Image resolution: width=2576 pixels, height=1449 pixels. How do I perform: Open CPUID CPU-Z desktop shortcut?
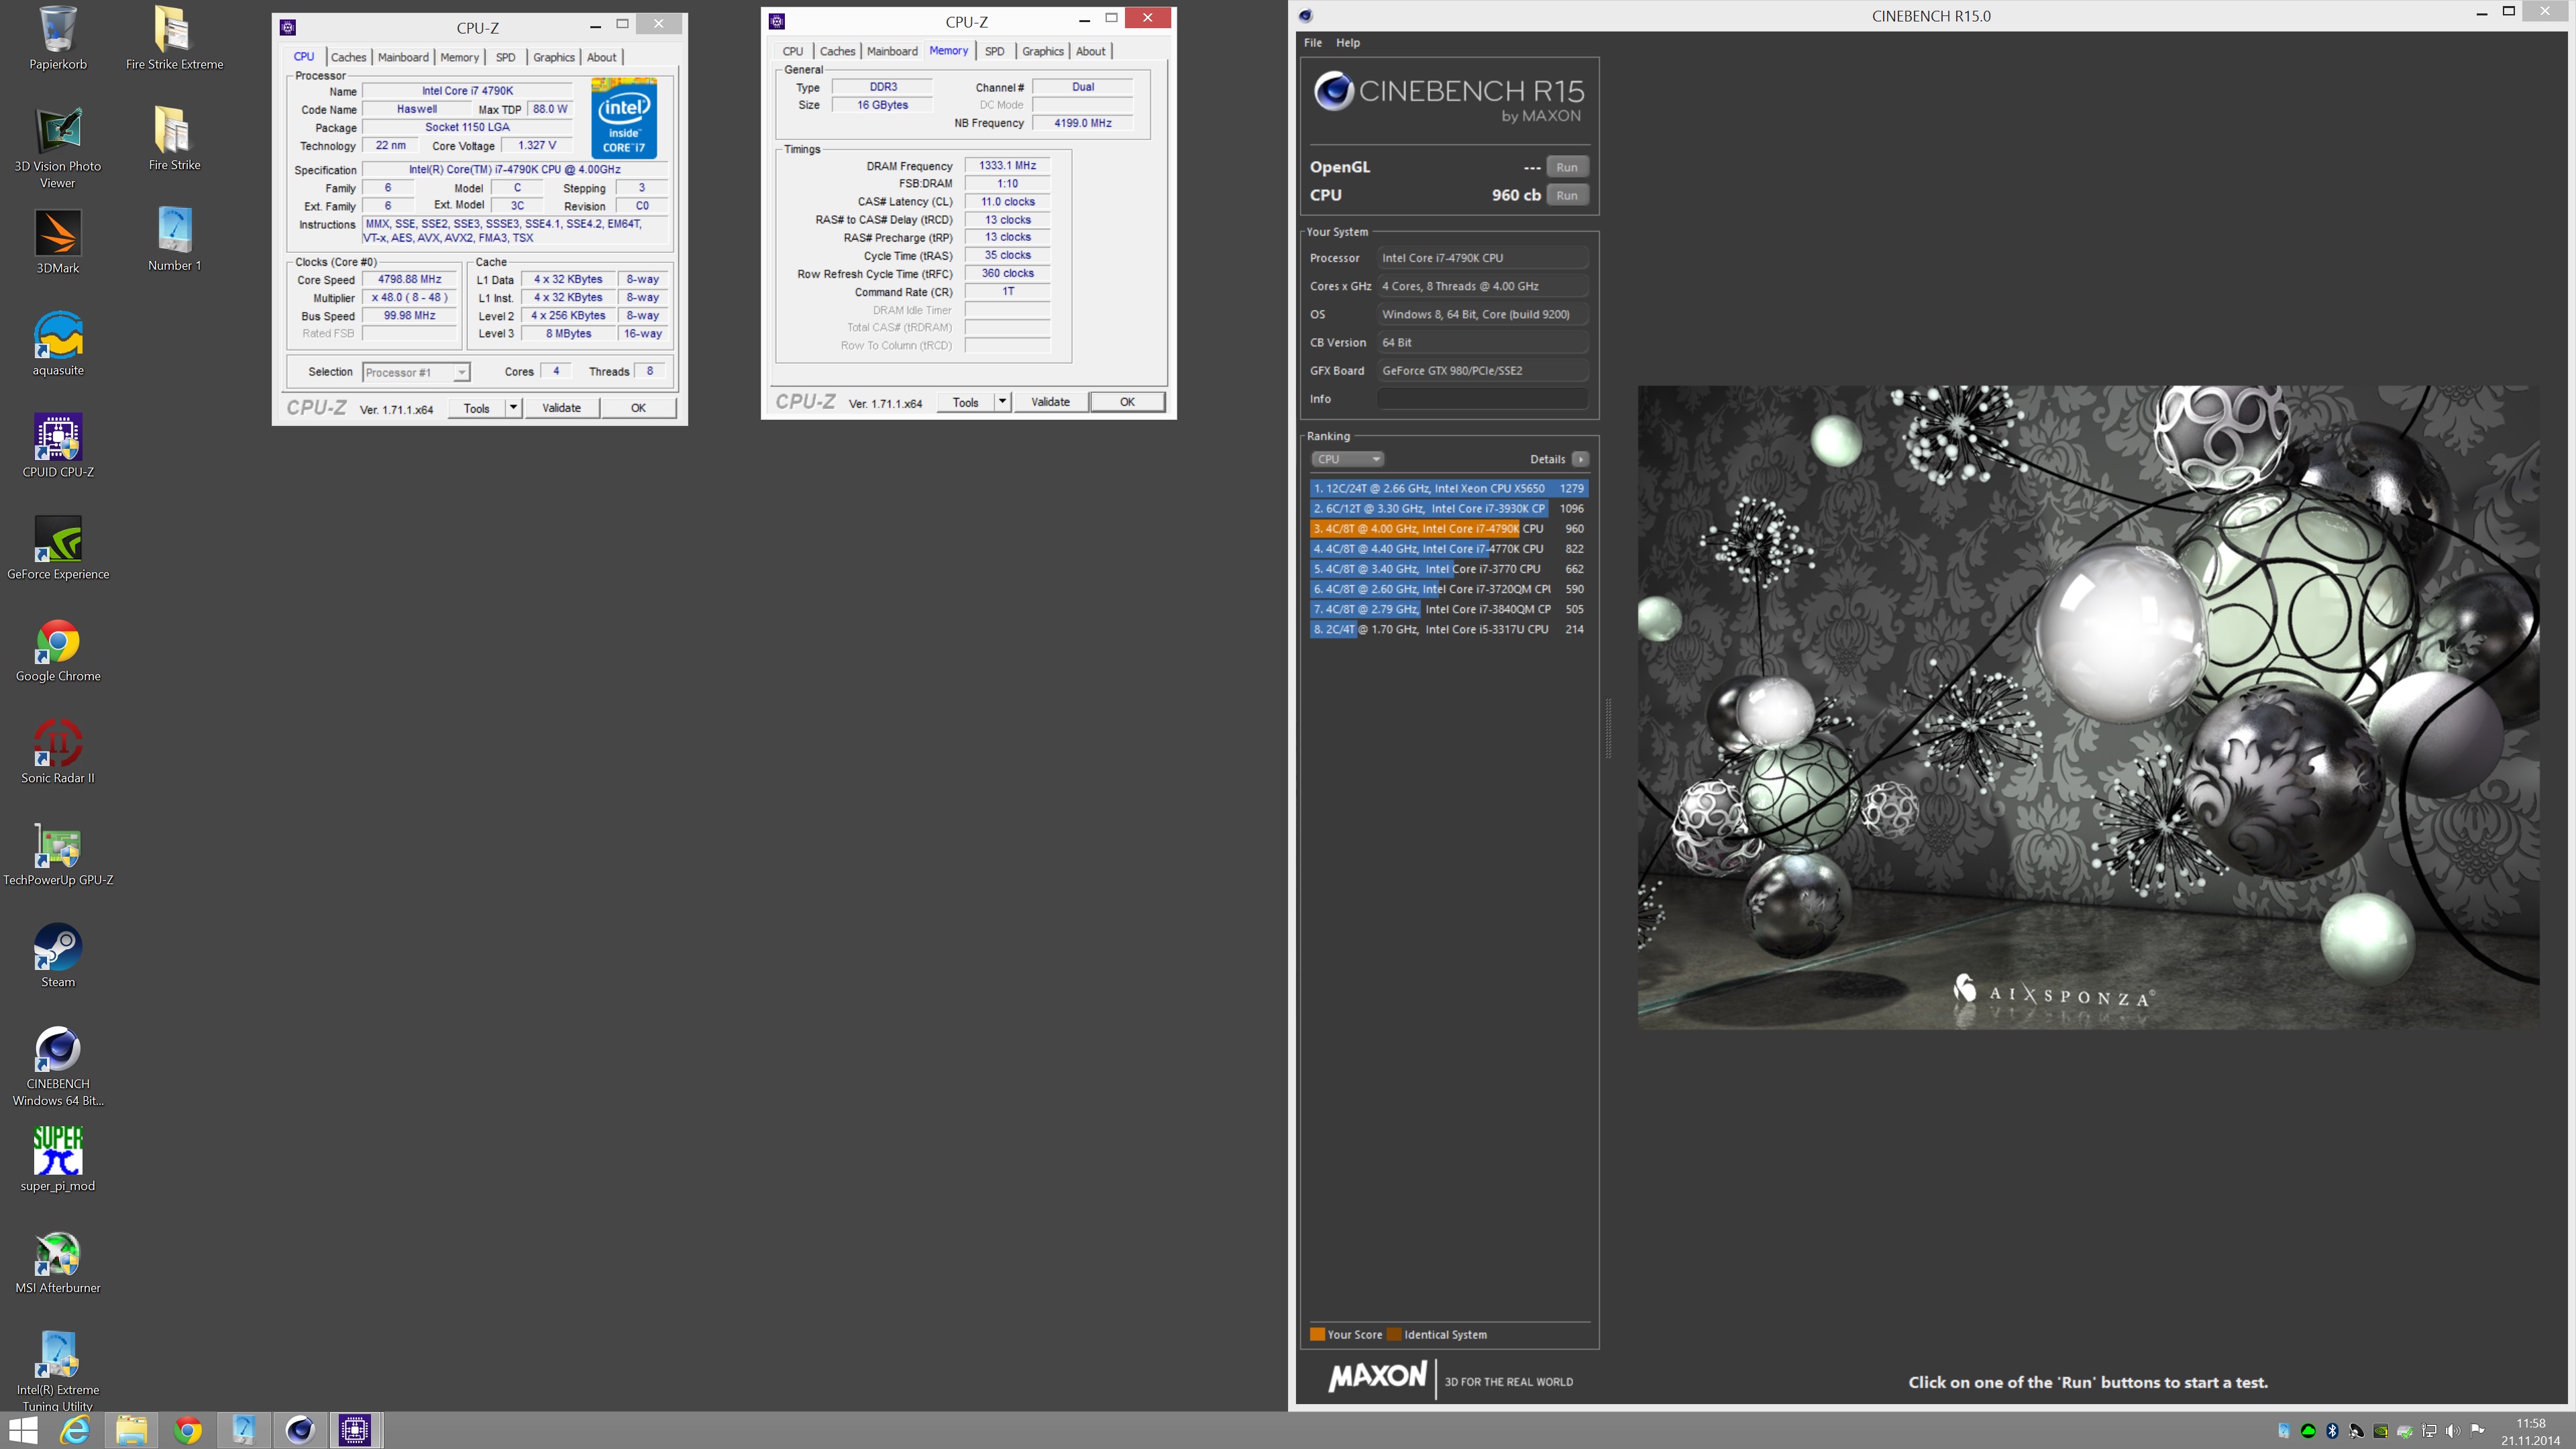[x=58, y=445]
